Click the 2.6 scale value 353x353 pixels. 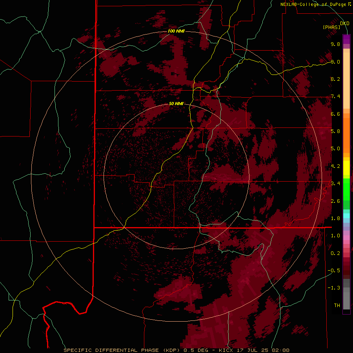[x=335, y=201]
